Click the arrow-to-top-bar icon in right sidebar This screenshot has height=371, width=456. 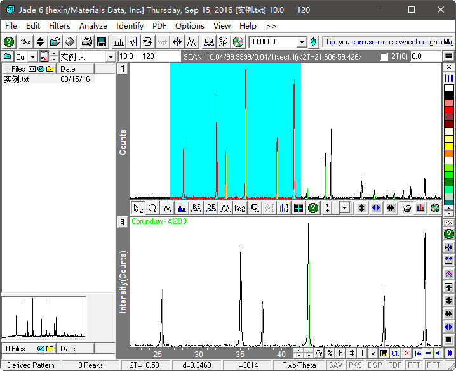pyautogui.click(x=448, y=287)
